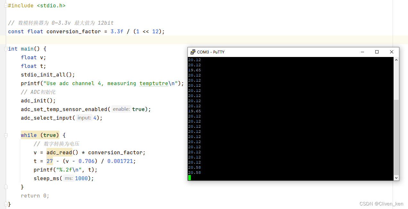Maximize the COM3 - PuTTY window
Image resolution: width=408 pixels, height=209 pixels.
[x=377, y=52]
